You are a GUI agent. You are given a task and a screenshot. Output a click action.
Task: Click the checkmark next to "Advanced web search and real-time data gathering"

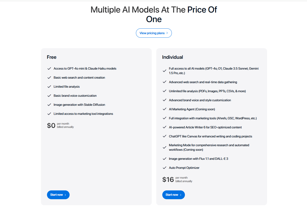coord(165,82)
